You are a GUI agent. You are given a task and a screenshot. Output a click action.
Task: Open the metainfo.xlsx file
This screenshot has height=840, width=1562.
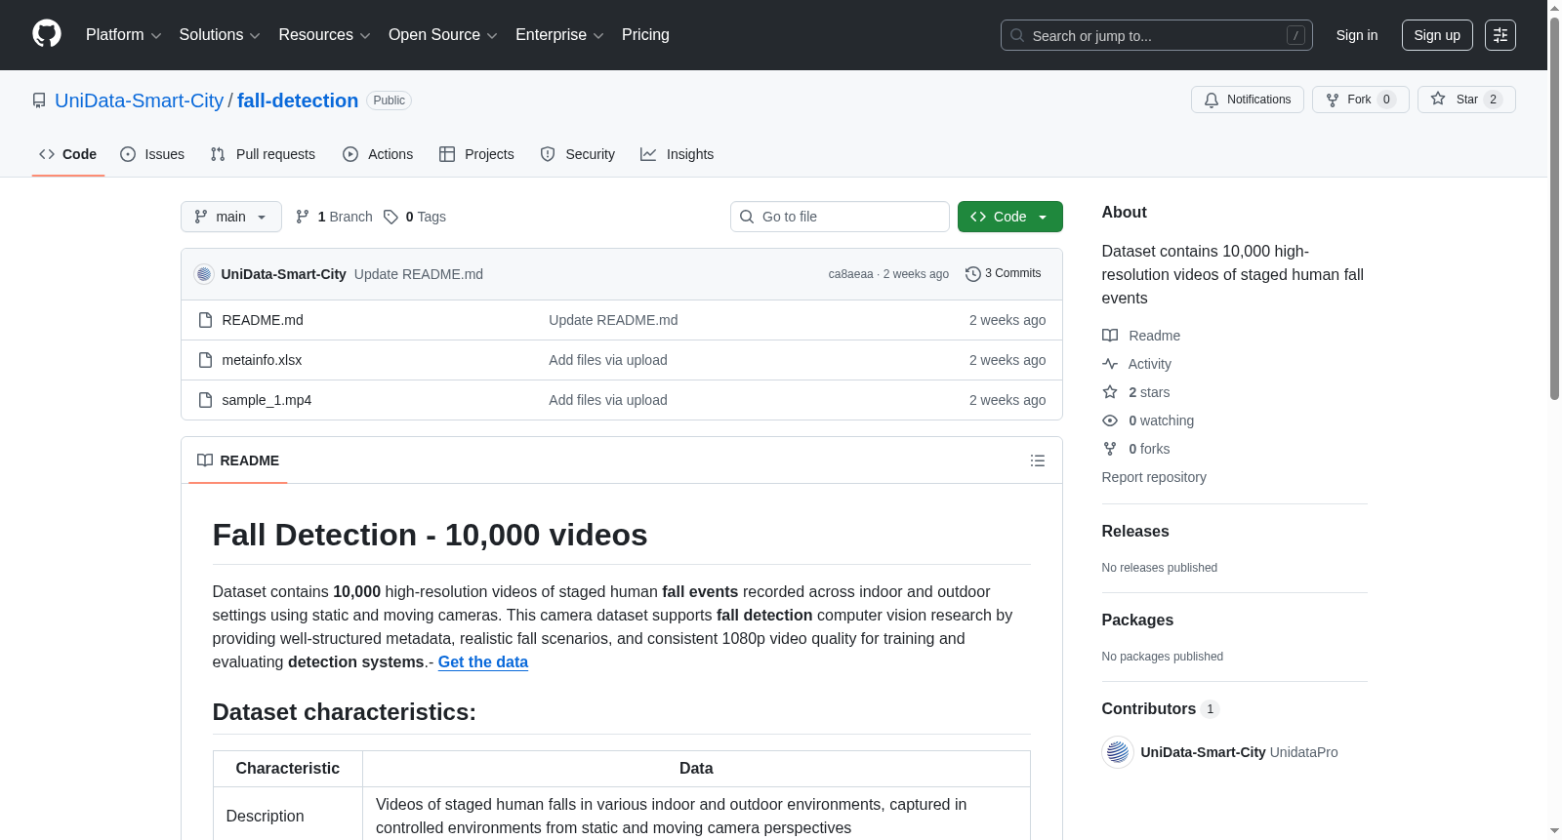262,360
